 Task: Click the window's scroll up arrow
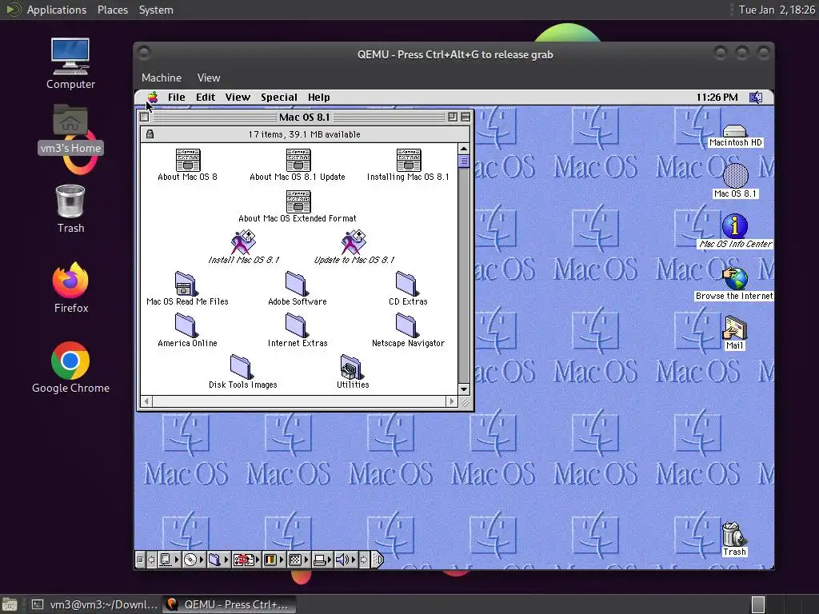click(463, 150)
